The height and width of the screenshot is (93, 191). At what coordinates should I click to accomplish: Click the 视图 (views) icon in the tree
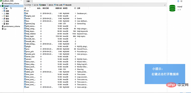point(5,11)
